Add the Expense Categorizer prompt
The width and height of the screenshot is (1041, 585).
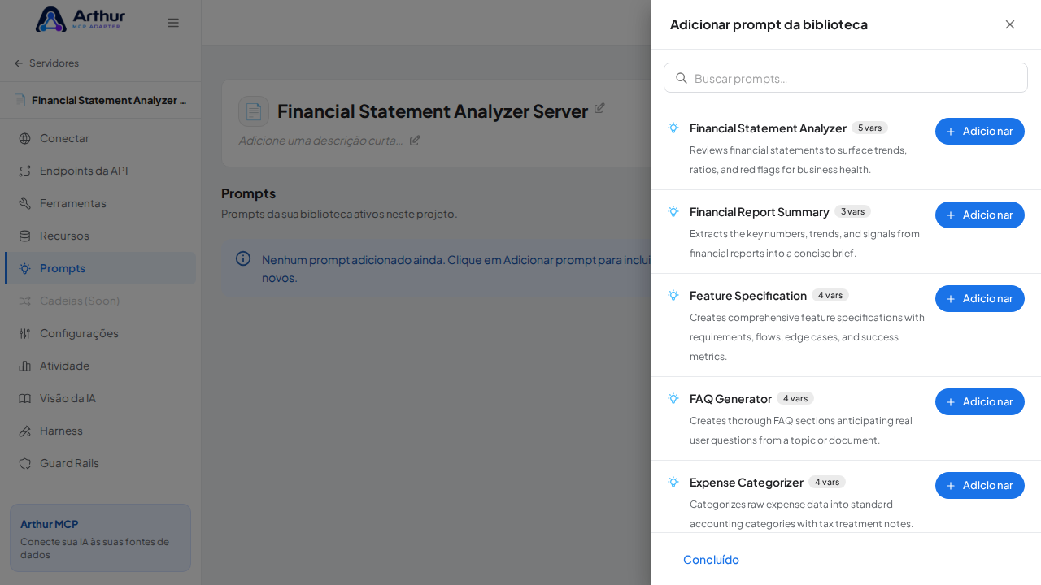[980, 485]
